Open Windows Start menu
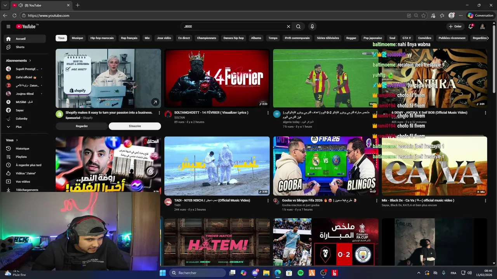This screenshot has width=497, height=279. pos(162,273)
